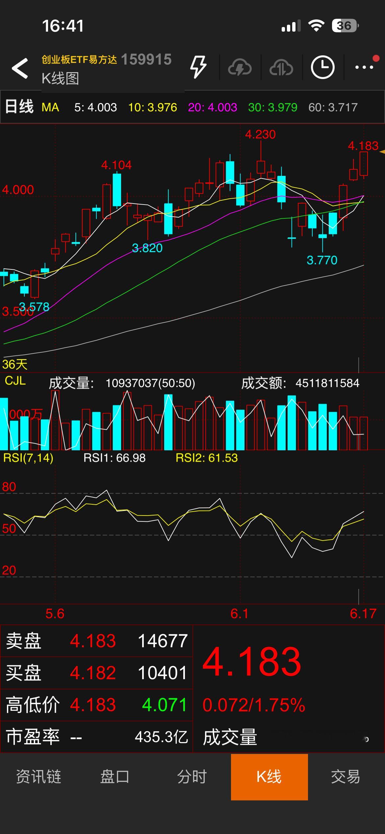The width and height of the screenshot is (385, 834).
Task: Tap the 3.770 low price label
Action: [322, 260]
